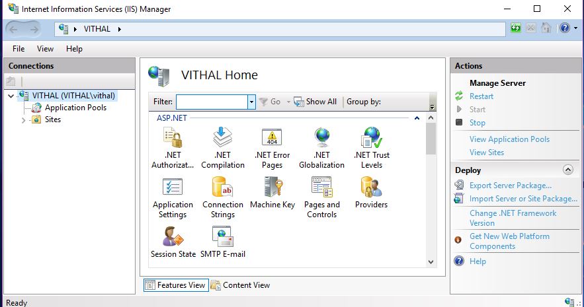
Task: Open the View menu
Action: [x=45, y=49]
